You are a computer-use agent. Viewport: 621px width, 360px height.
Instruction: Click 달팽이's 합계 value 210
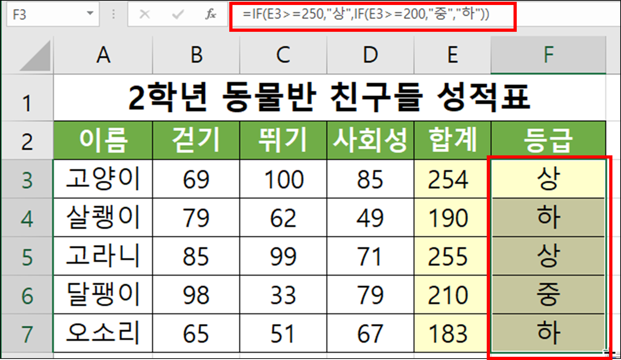452,295
